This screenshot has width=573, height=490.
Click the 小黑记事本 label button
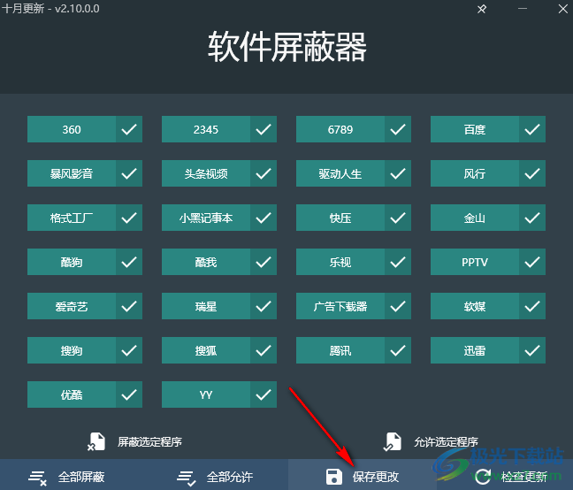click(206, 218)
